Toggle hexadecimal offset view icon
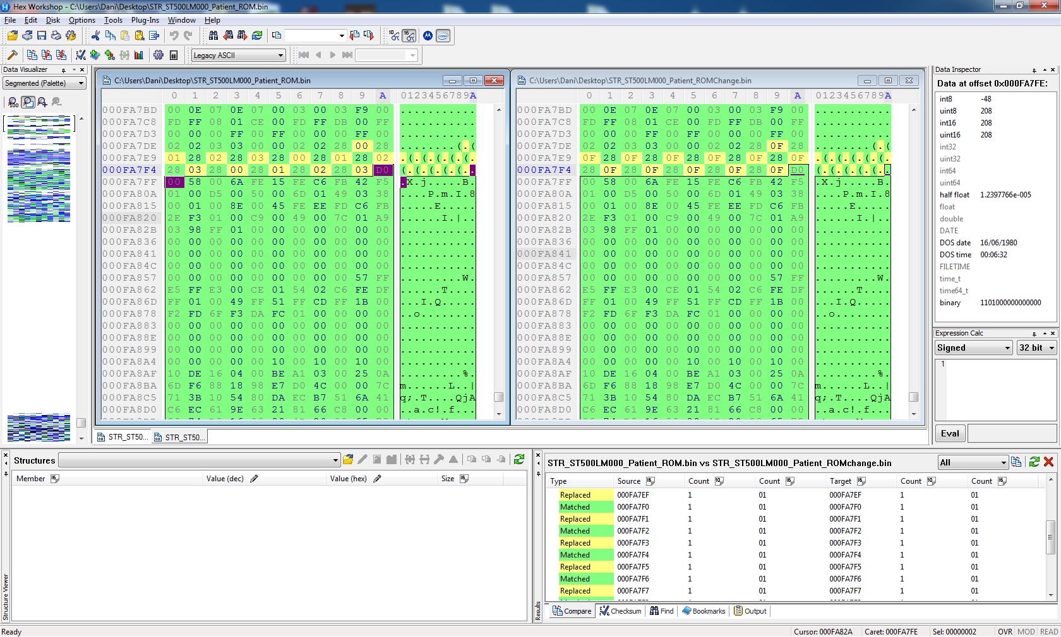The width and height of the screenshot is (1061, 637). point(409,36)
